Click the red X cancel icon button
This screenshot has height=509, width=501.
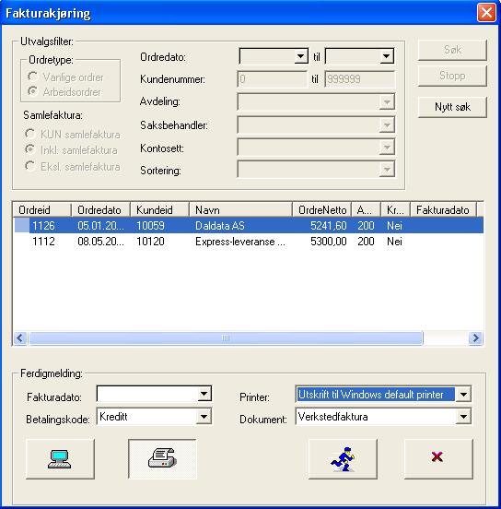(438, 458)
